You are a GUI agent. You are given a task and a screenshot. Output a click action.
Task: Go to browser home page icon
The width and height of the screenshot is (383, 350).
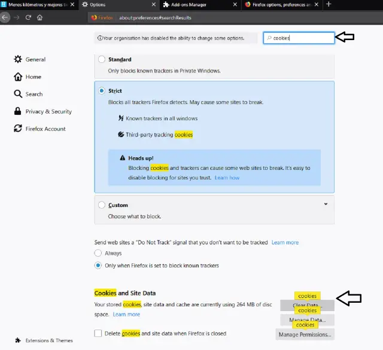(x=40, y=17)
